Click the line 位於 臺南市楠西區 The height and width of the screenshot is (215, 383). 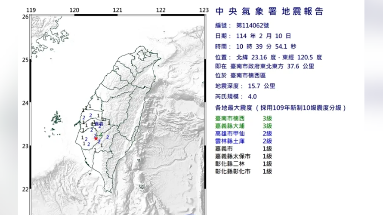241,76
